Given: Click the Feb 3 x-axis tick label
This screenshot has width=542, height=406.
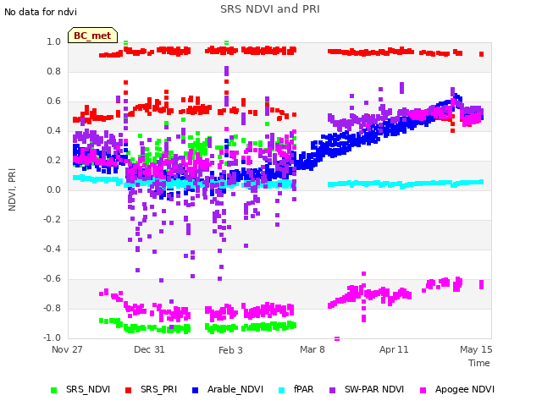Looking at the screenshot, I should (x=230, y=350).
